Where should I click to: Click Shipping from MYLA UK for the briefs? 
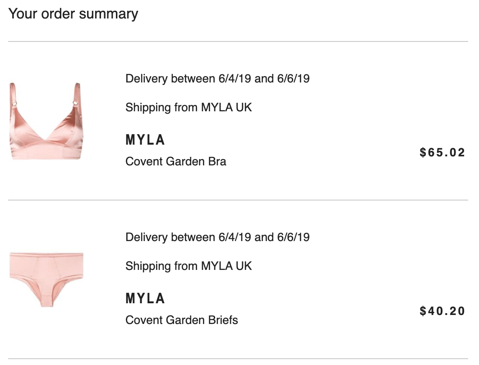pyautogui.click(x=189, y=266)
